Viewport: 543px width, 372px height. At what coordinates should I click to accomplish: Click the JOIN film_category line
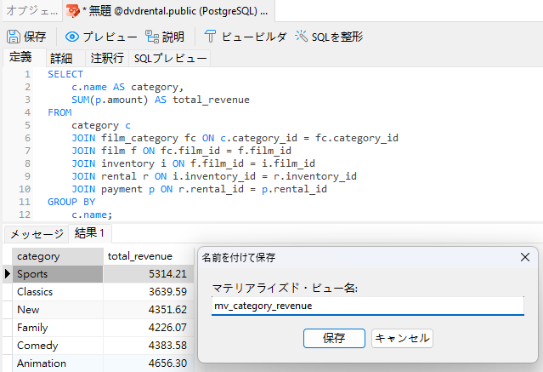[x=235, y=138]
